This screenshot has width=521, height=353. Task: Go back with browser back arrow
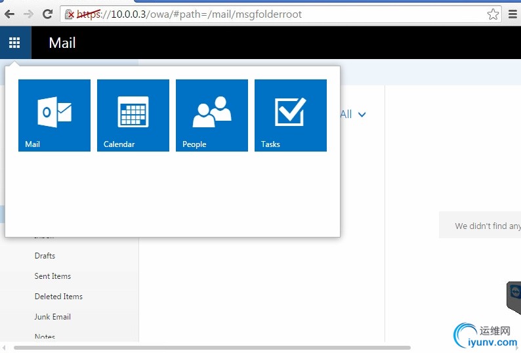click(x=9, y=14)
